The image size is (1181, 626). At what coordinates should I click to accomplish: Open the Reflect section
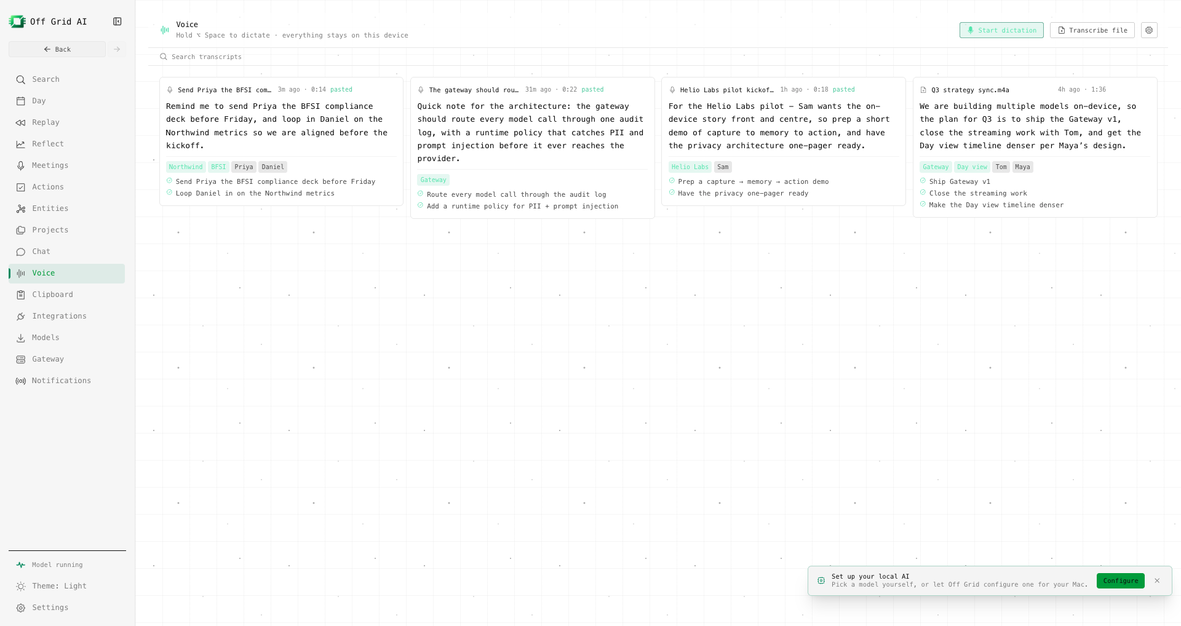pyautogui.click(x=66, y=144)
